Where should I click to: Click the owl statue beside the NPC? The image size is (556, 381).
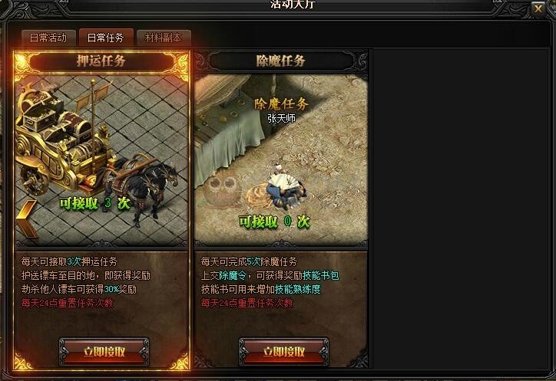[x=222, y=190]
